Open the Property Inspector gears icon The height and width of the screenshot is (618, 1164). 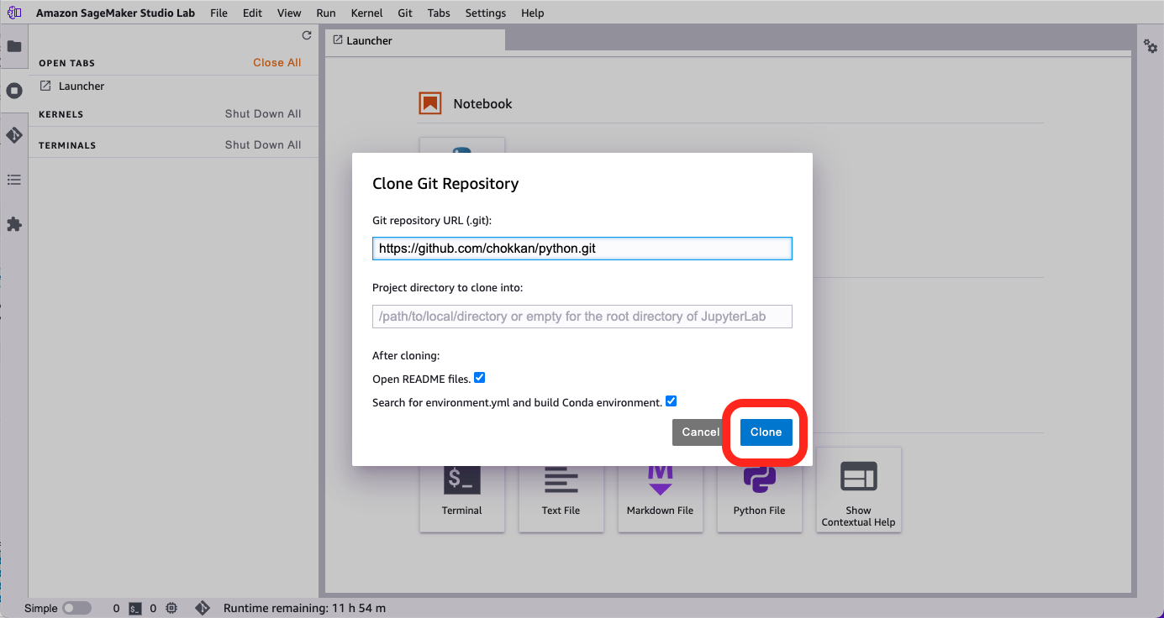(x=1151, y=46)
